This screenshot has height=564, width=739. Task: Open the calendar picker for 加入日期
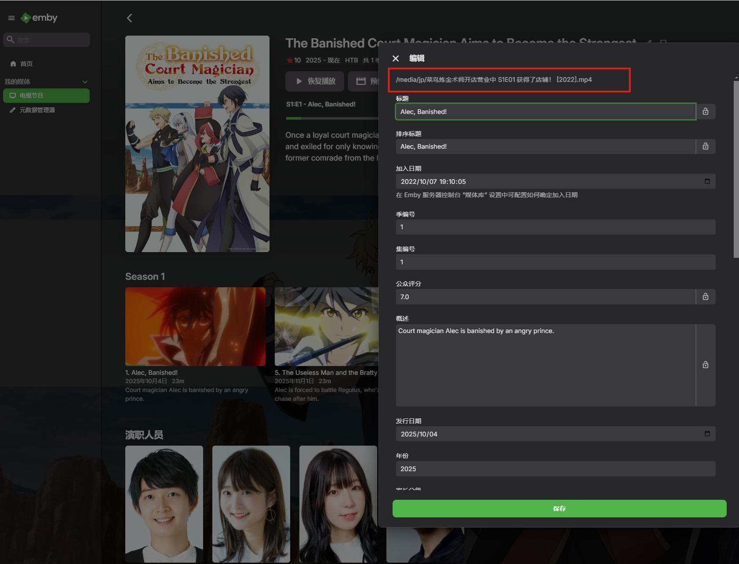(x=707, y=181)
